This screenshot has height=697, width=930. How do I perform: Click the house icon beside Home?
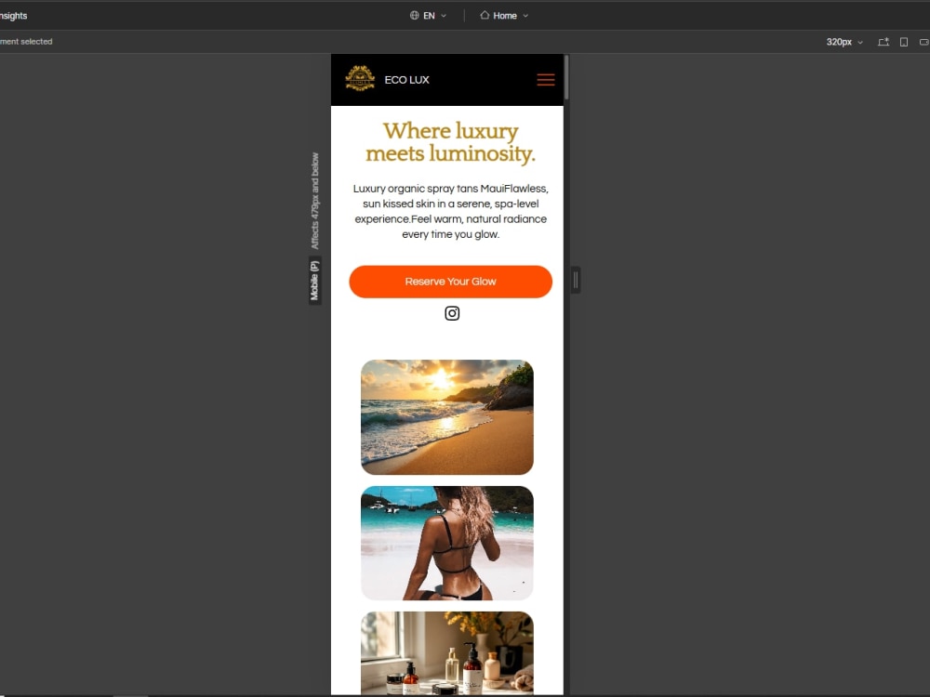click(x=485, y=15)
